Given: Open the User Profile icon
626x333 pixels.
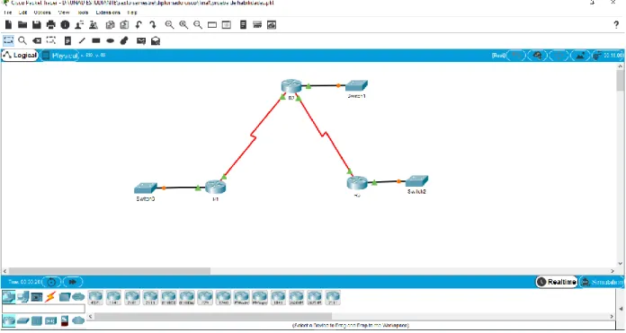Looking at the screenshot, I should coord(79,25).
